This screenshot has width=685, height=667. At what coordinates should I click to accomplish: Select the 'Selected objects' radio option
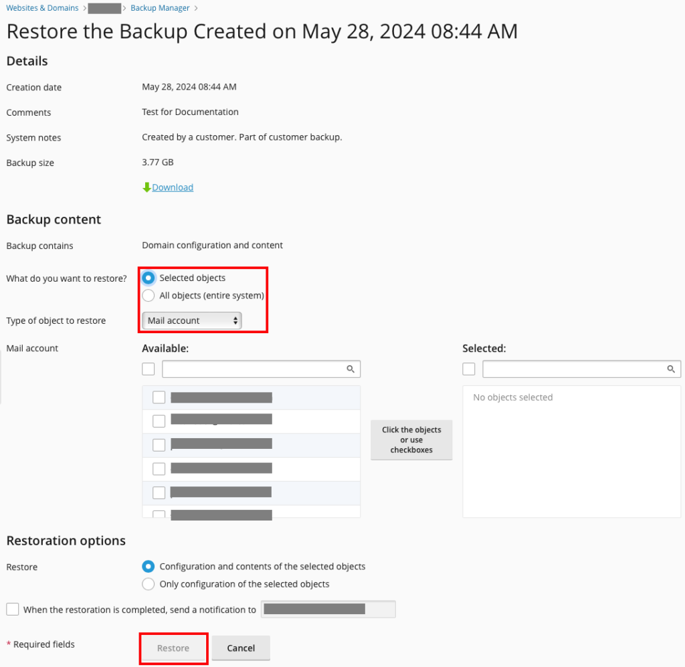tap(149, 278)
